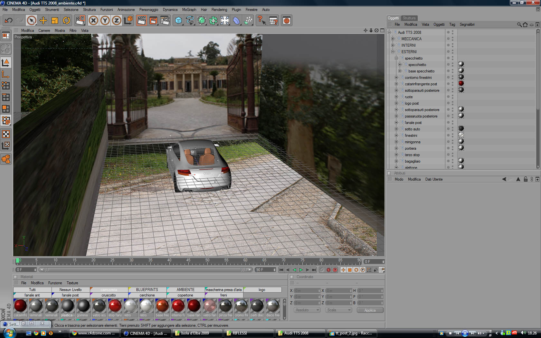
Task: Open the spline drawing tool
Action: [x=190, y=21]
